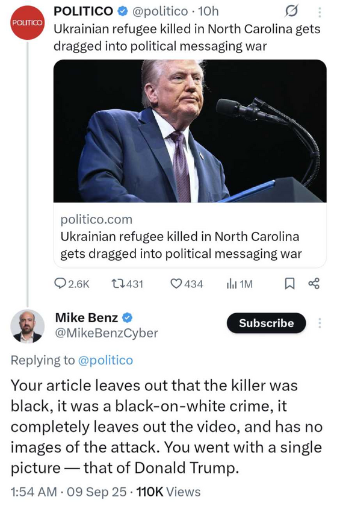The image size is (337, 506).
Task: Click the 10h timestamp on POLITICO post
Action: (x=208, y=11)
